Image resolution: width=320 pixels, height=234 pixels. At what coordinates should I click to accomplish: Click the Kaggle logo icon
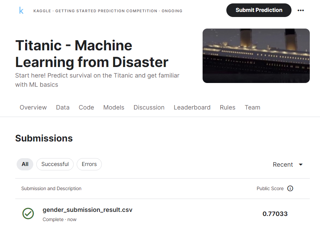(21, 11)
